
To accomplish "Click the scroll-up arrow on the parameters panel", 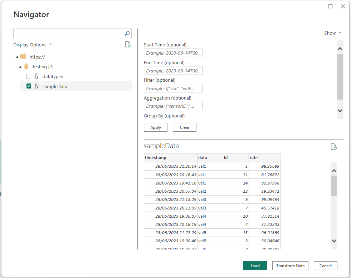I will (x=340, y=48).
